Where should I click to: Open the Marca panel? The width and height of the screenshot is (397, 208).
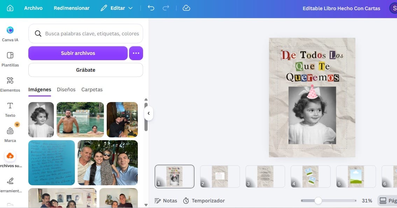tap(10, 135)
